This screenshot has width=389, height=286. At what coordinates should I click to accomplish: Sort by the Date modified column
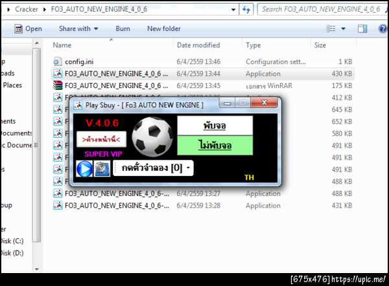[198, 45]
